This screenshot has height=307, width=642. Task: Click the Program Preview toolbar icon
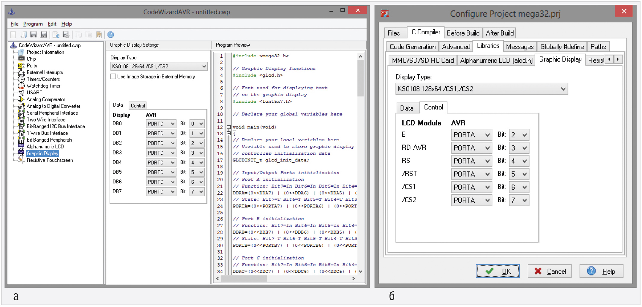[56, 35]
